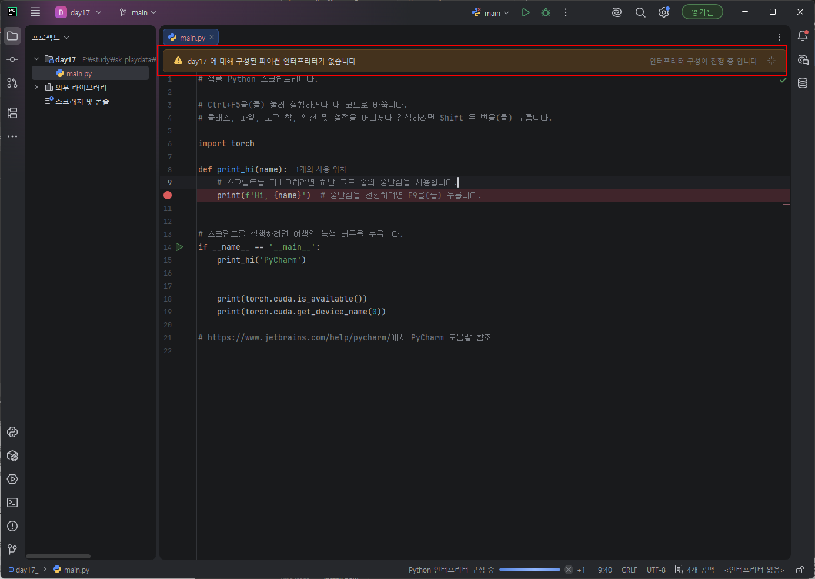
Task: Open the Terminal tool window
Action: click(x=12, y=503)
